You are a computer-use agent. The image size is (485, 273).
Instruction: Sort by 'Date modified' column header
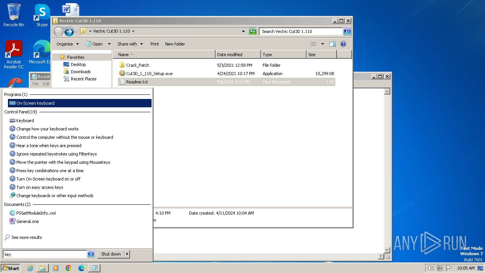[238, 55]
